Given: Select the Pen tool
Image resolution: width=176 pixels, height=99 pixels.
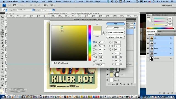Looking at the screenshot, I should click(2, 63).
